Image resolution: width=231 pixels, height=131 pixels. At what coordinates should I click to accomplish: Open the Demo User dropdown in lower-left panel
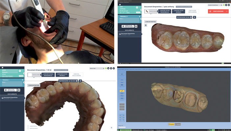coord(97,68)
